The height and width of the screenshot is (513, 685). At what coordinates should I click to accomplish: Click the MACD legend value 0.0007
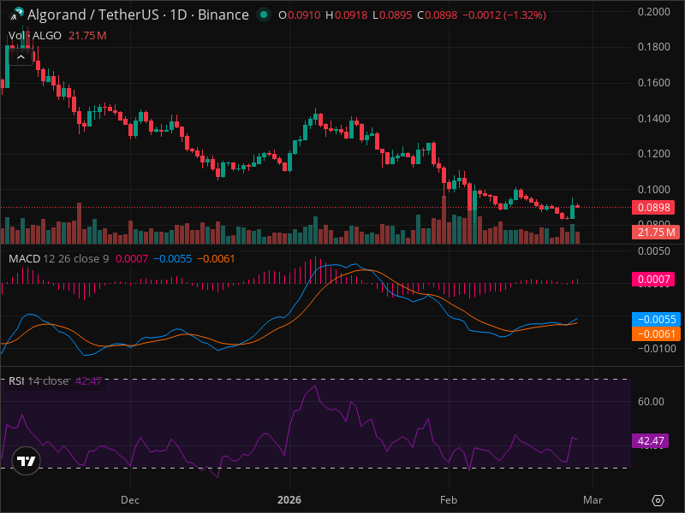coord(132,259)
